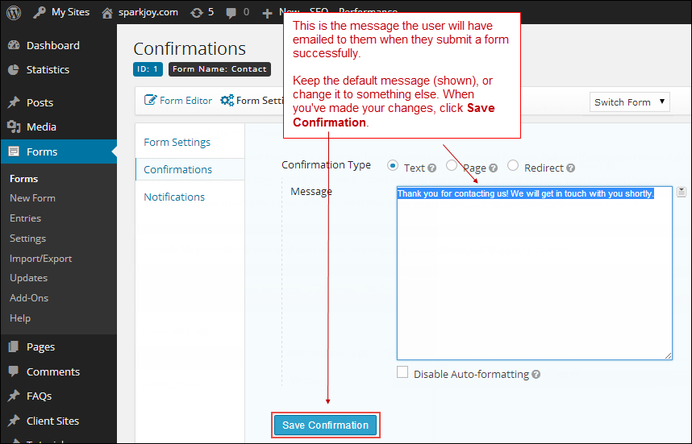Click the FAQs pushpin icon
The width and height of the screenshot is (692, 444).
point(14,396)
